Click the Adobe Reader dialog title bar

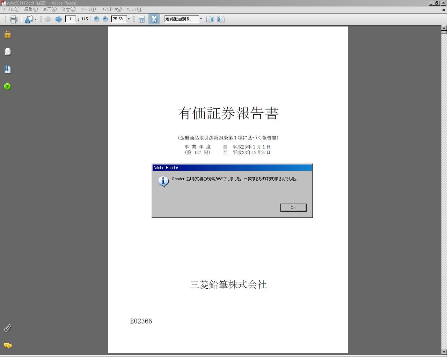(232, 168)
